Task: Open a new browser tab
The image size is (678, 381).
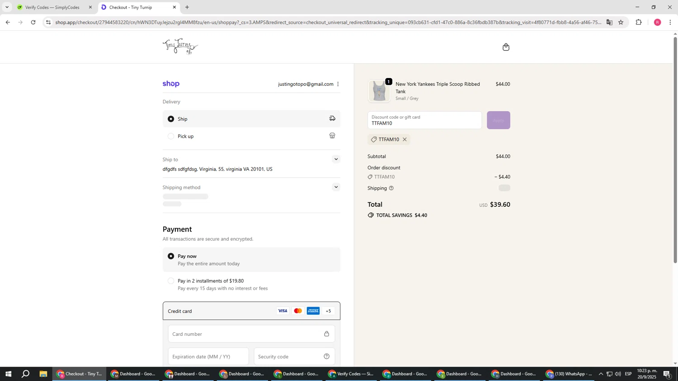Action: pos(187,7)
